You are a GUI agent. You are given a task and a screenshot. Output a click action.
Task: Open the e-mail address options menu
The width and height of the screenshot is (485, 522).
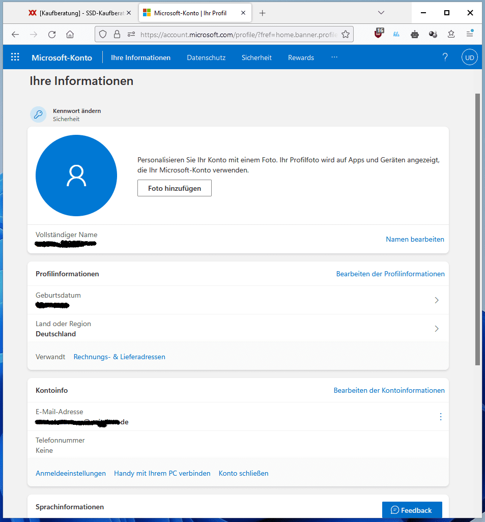tap(441, 417)
